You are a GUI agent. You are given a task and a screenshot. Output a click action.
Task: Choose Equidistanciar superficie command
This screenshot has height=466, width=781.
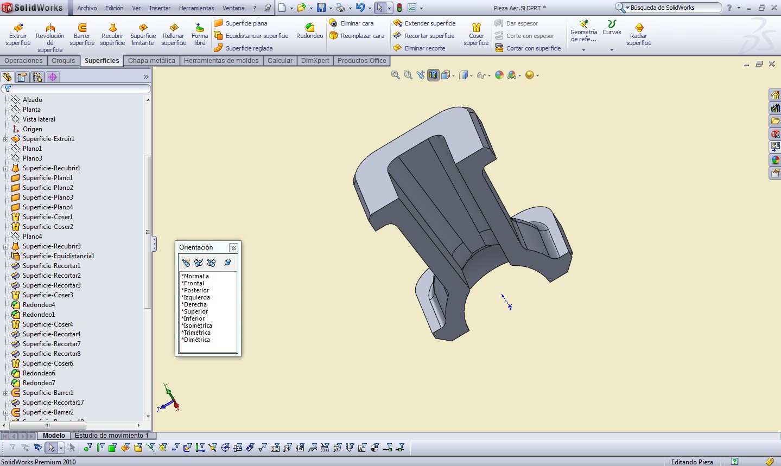(251, 36)
